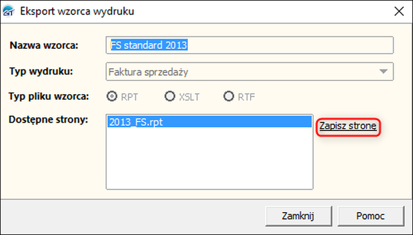Click the Eksport wzorca wydruku title text

[x=77, y=11]
